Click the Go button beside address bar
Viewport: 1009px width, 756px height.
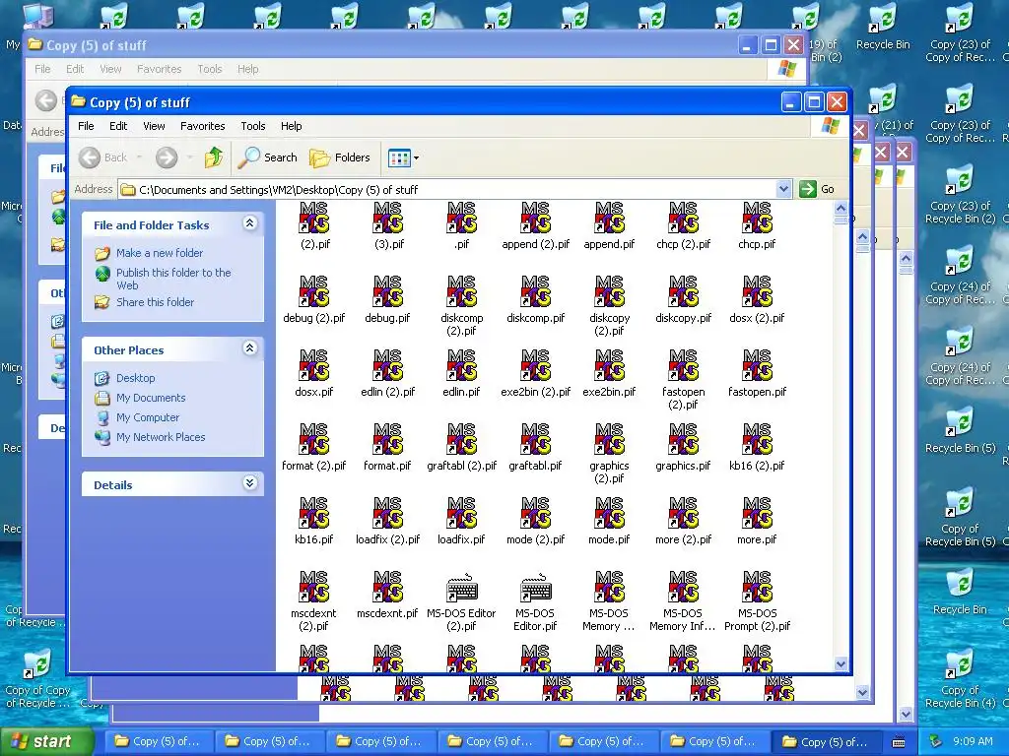point(817,189)
